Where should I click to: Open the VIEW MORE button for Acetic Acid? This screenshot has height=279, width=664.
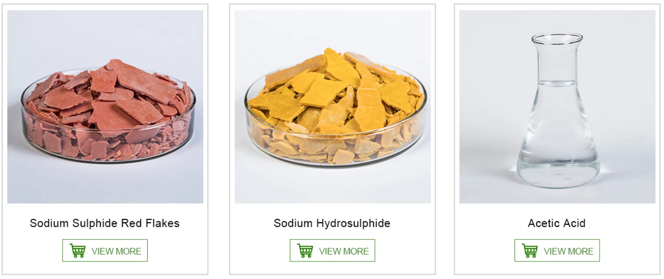click(x=557, y=250)
